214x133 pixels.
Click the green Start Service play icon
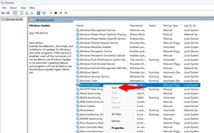51,13
